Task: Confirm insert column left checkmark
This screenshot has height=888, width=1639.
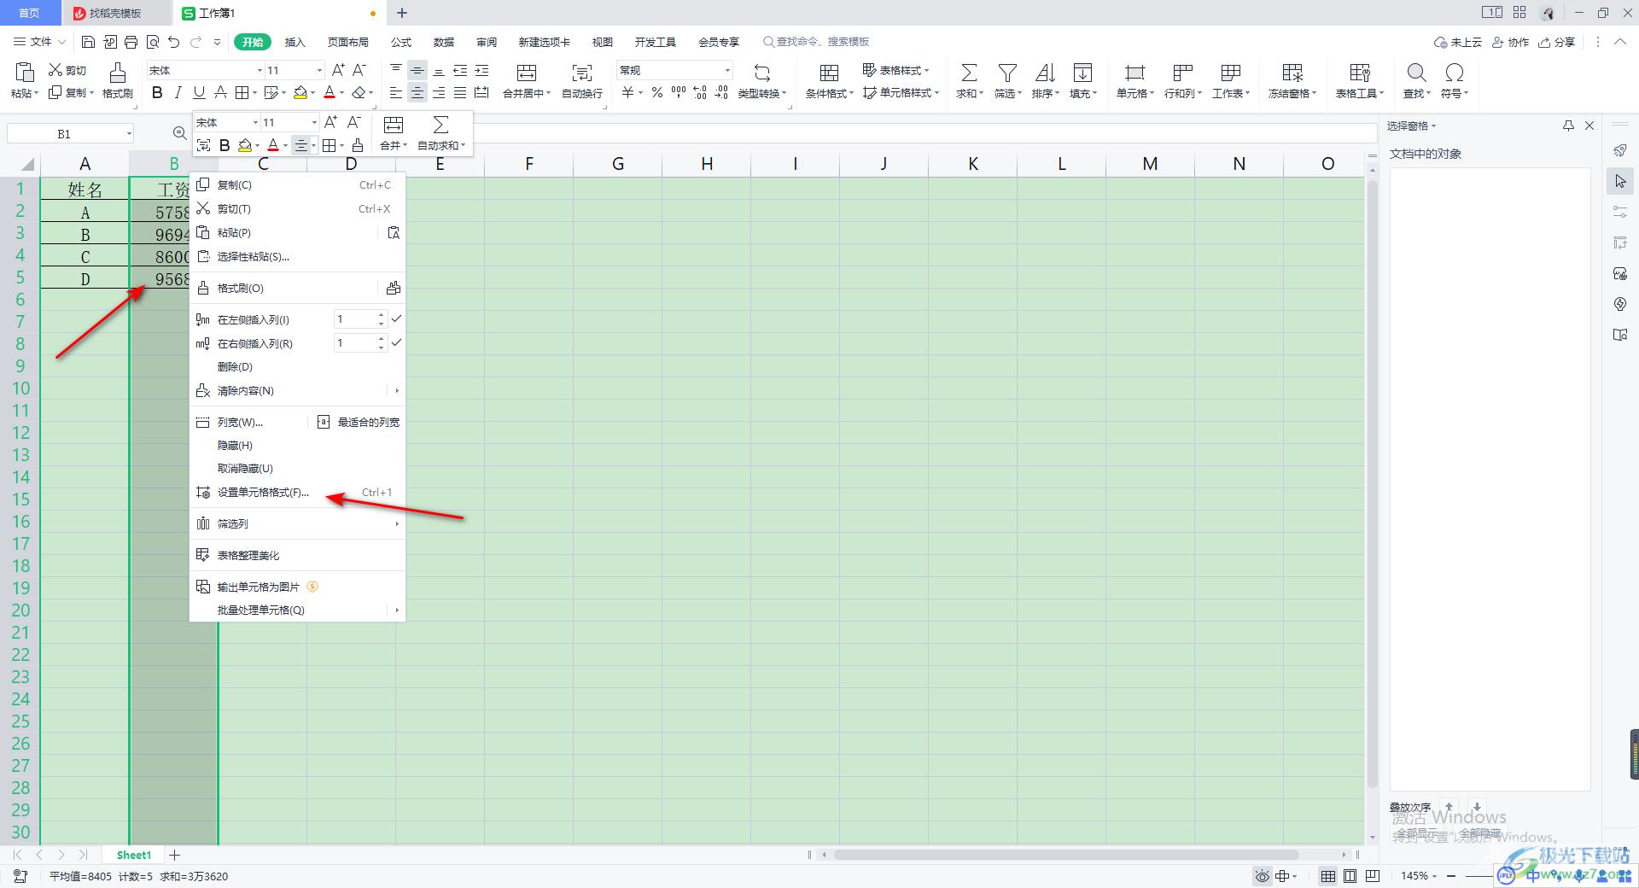Action: pos(396,318)
